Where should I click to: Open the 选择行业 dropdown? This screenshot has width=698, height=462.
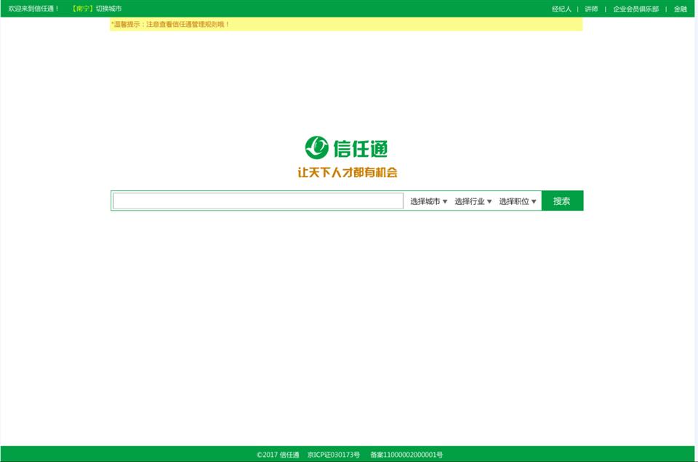(x=473, y=201)
